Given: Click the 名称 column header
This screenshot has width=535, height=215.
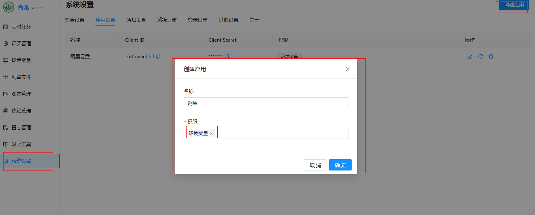Looking at the screenshot, I should click(75, 40).
